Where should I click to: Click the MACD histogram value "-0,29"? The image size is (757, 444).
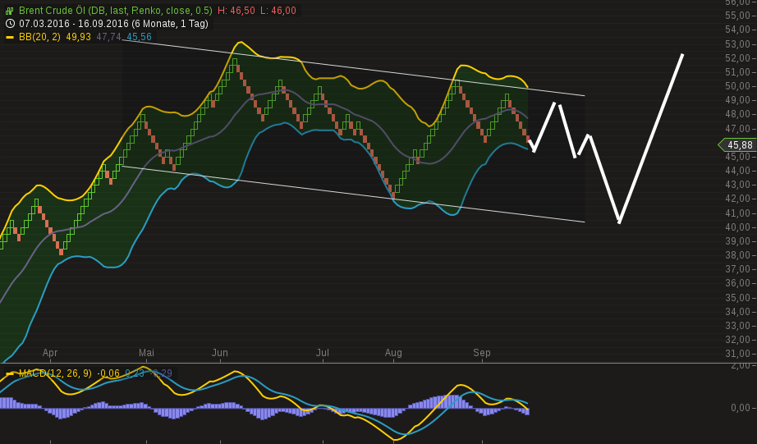pyautogui.click(x=160, y=373)
